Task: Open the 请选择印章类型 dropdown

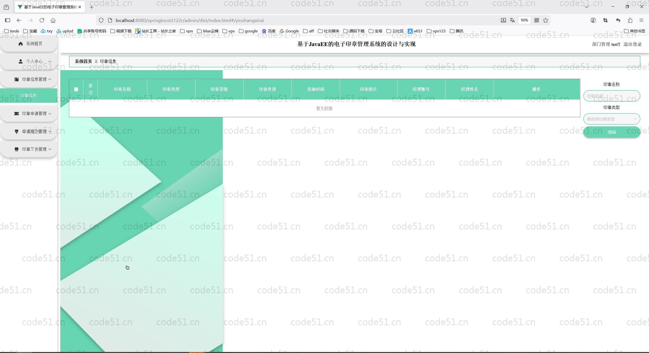Action: tap(611, 119)
